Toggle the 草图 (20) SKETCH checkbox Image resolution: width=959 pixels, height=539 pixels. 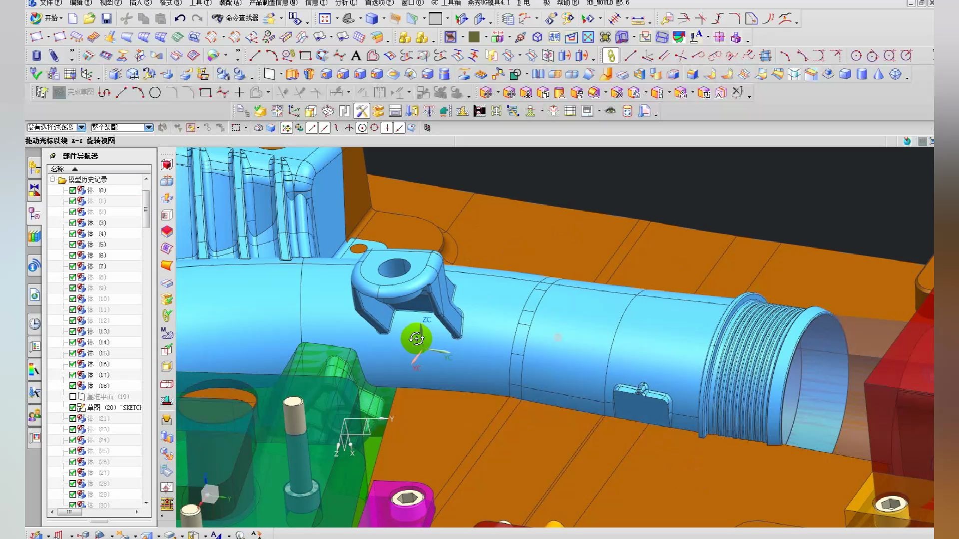73,407
